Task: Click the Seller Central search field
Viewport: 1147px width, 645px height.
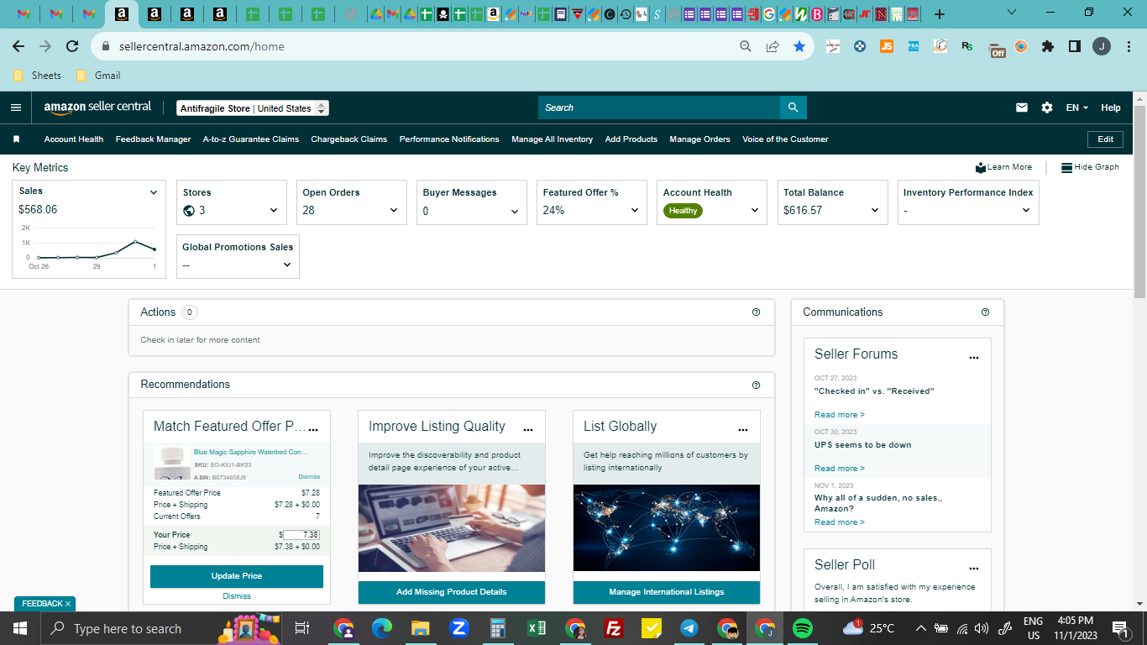Action: pyautogui.click(x=659, y=107)
